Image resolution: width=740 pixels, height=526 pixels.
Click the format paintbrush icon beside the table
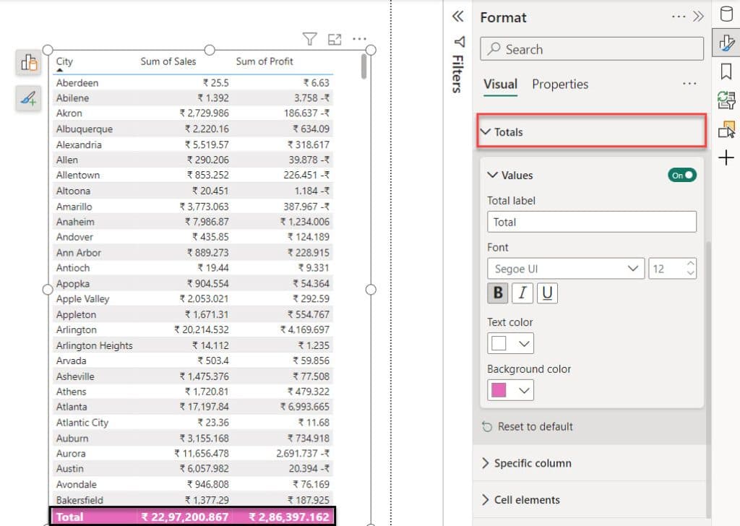[x=29, y=98]
